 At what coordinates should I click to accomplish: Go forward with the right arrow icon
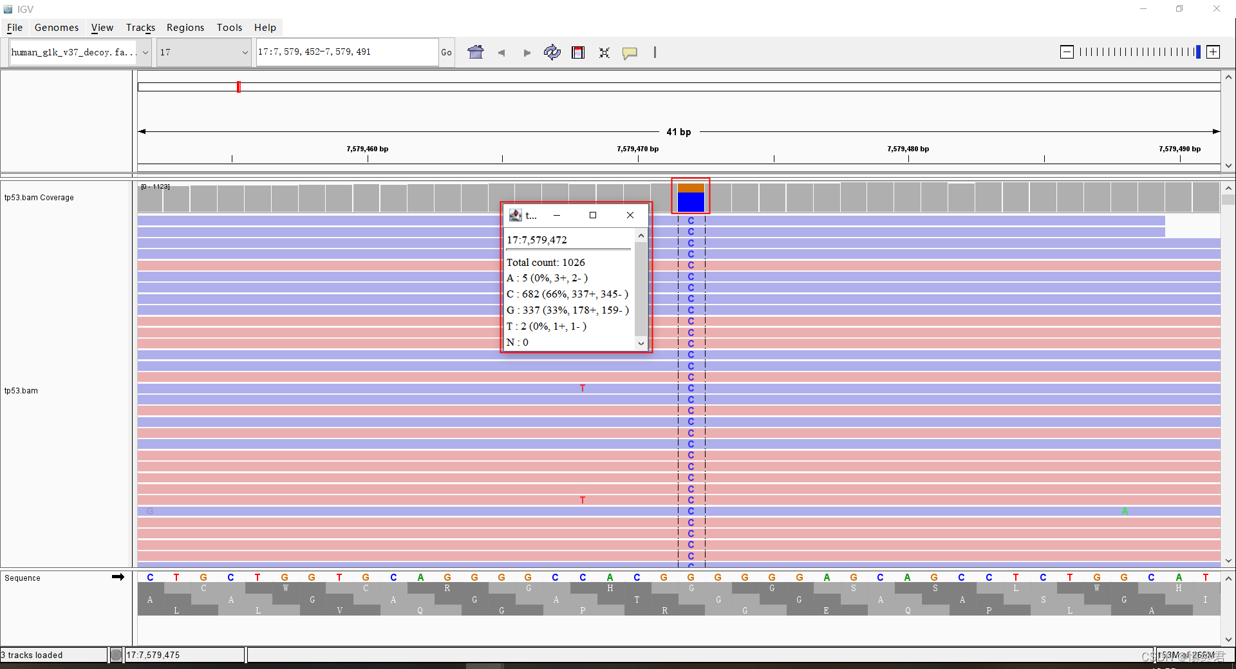point(527,53)
